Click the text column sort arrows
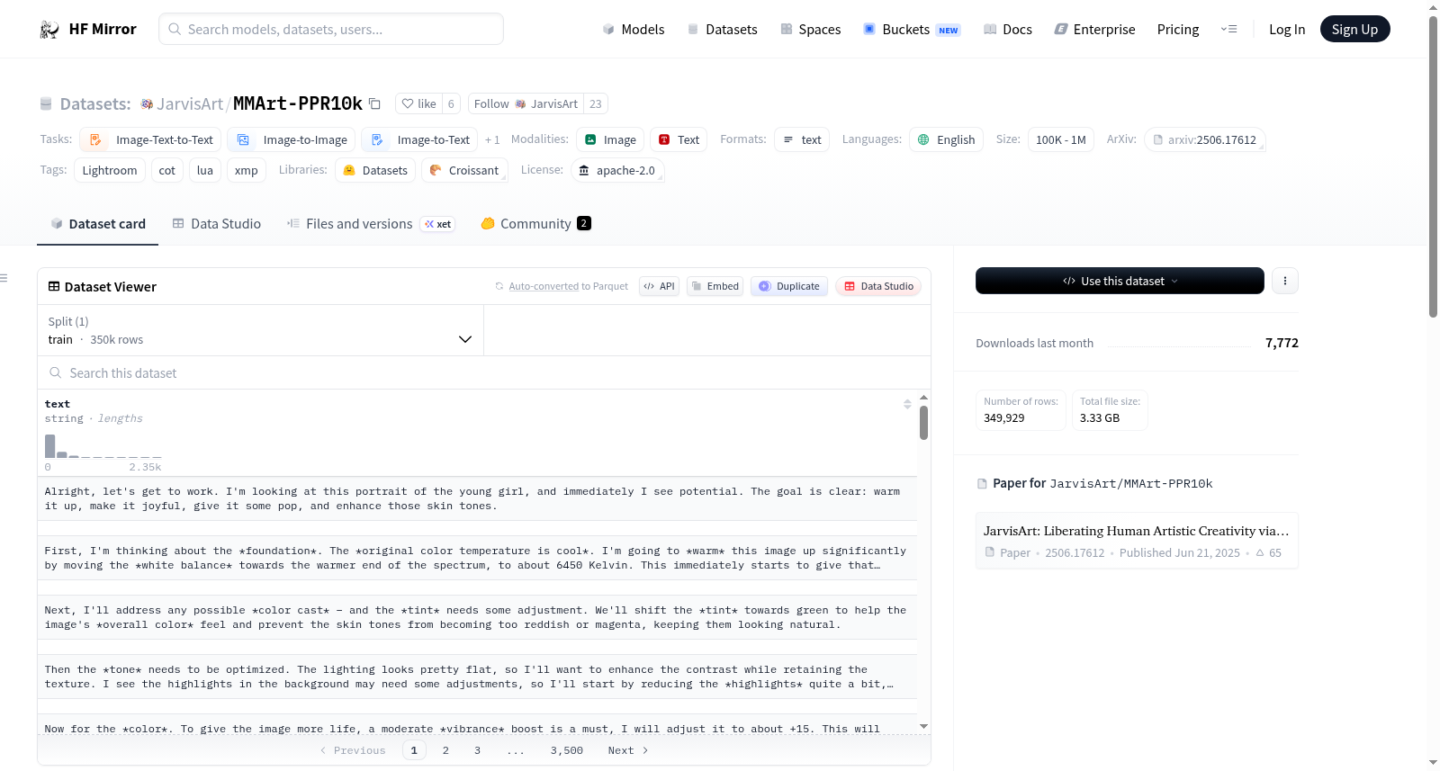The image size is (1440, 771). point(907,404)
